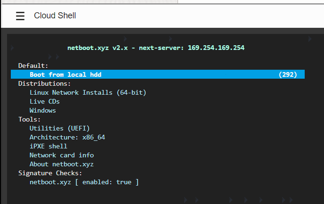Choose the Live CDs menu entry
Screen dimensions: 324x204
[x=45, y=101]
